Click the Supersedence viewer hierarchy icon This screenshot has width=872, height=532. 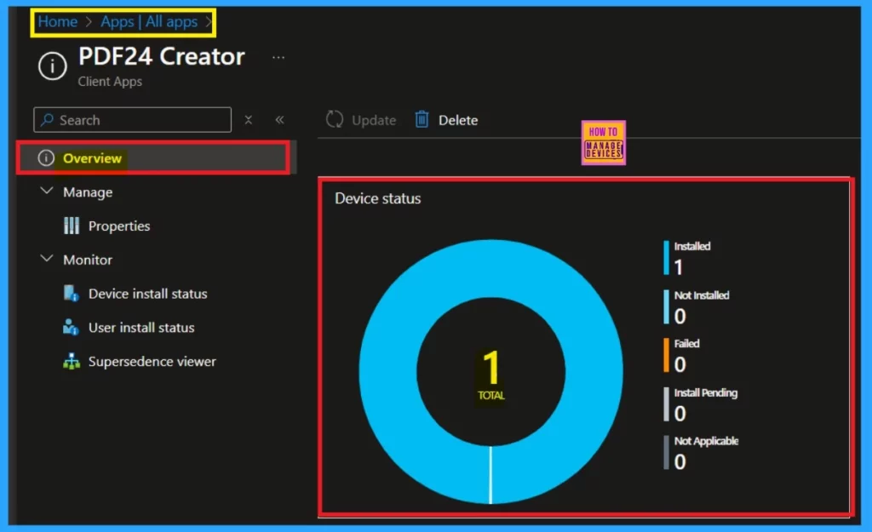point(72,362)
